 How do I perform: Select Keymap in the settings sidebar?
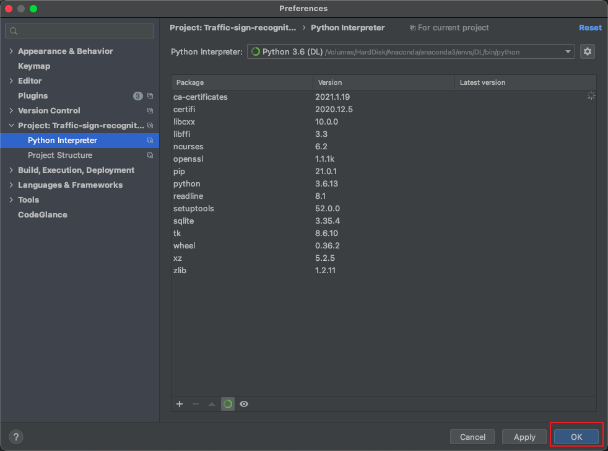(34, 66)
